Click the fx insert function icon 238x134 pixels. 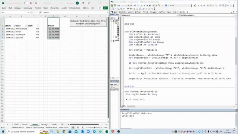[40, 12]
